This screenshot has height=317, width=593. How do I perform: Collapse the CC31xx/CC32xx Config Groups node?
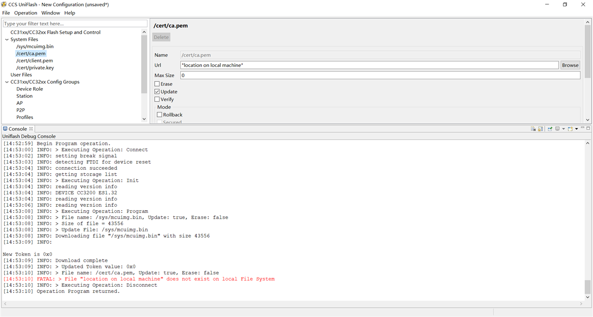[x=7, y=82]
